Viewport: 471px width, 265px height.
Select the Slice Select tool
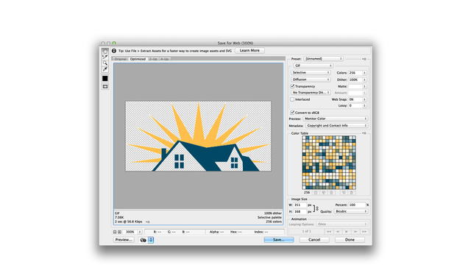105,57
